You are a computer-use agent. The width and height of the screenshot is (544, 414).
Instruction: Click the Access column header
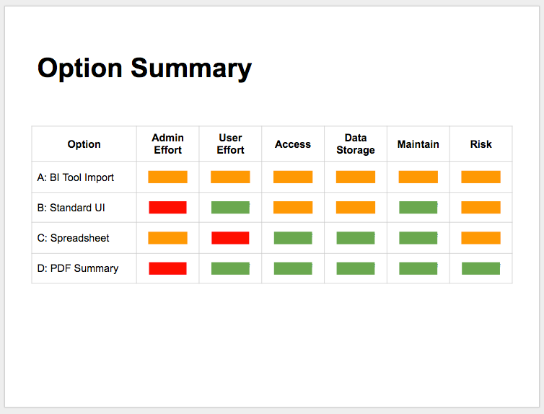[x=293, y=144]
